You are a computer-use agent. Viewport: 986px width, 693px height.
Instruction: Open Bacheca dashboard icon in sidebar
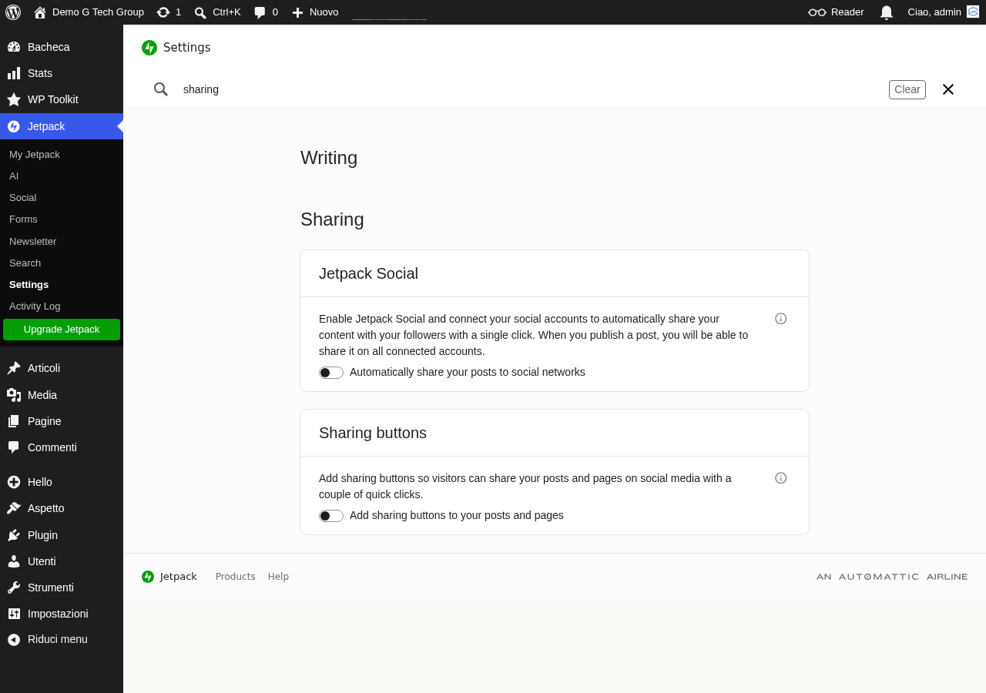[x=14, y=47]
